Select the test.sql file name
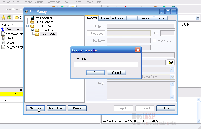Viewport: 201px width, 129px height. (10, 43)
